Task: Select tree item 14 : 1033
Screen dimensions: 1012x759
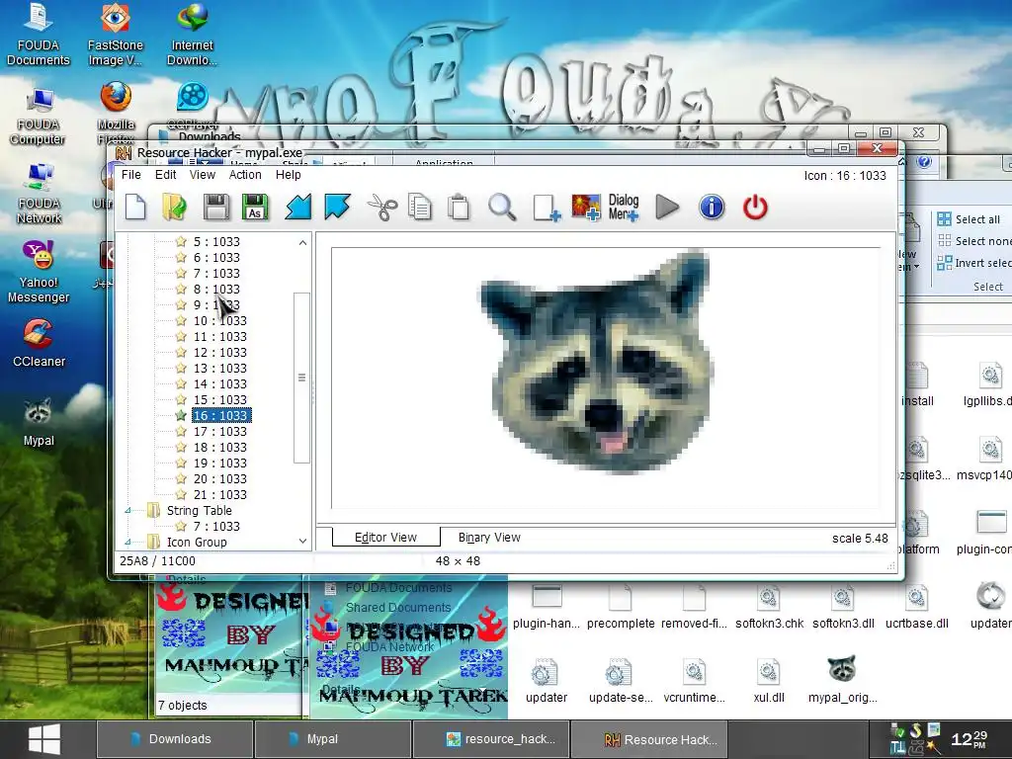Action: click(x=219, y=384)
